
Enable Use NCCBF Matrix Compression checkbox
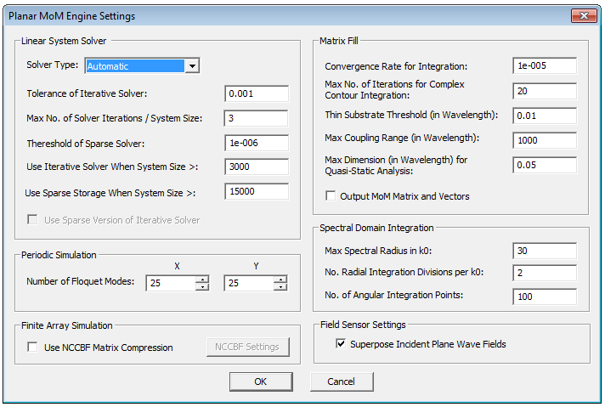pos(32,347)
